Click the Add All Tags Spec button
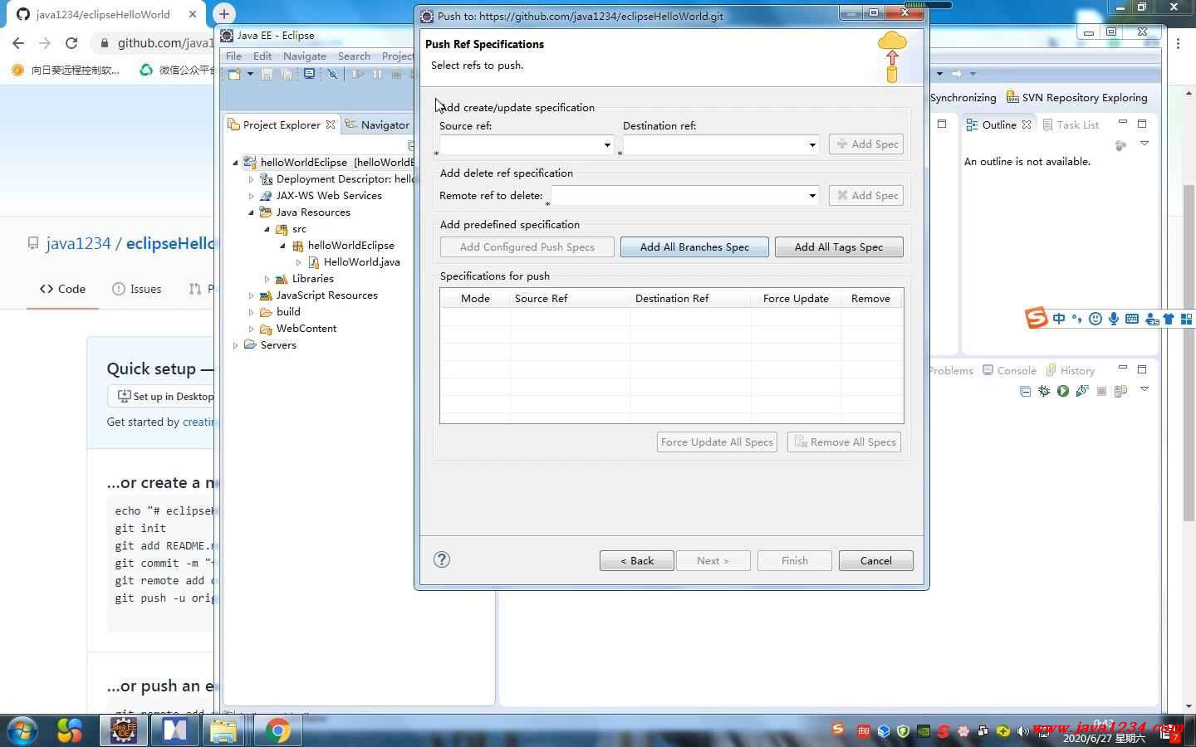Image resolution: width=1196 pixels, height=747 pixels. coord(839,247)
